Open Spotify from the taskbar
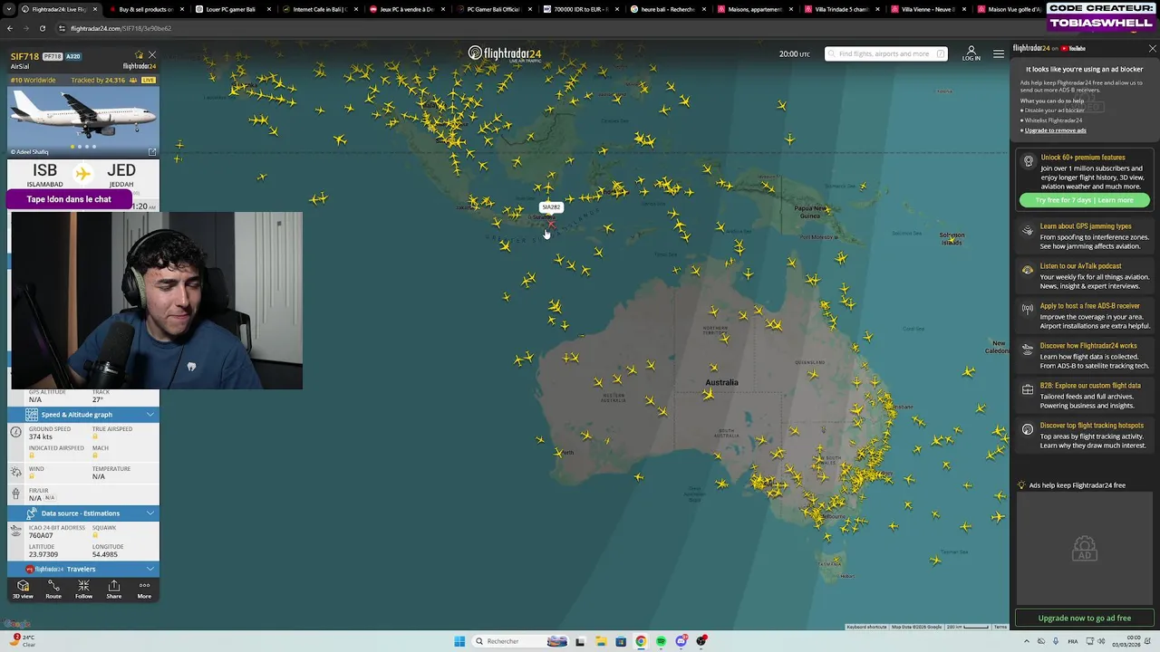Image resolution: width=1160 pixels, height=652 pixels. coord(661,641)
